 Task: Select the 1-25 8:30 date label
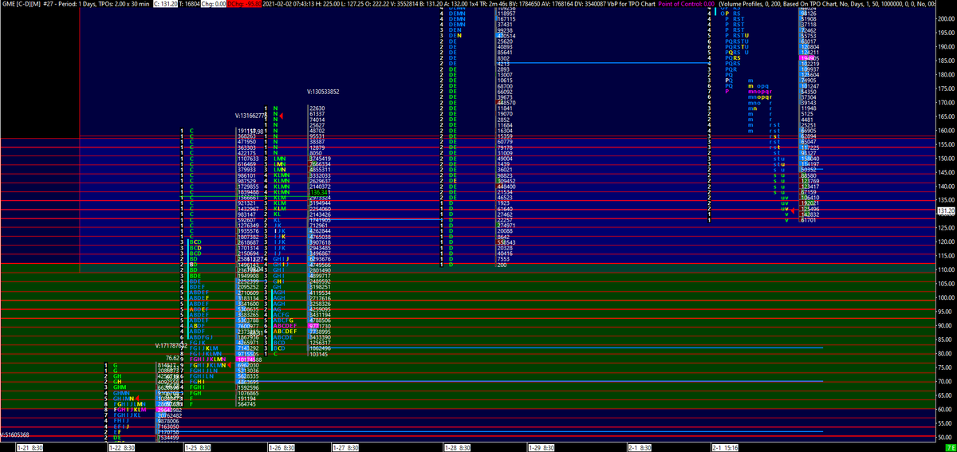[x=198, y=448]
